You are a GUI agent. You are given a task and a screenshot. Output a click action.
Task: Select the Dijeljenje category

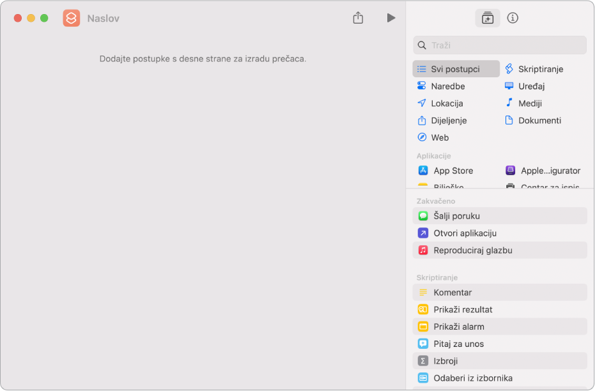pyautogui.click(x=442, y=120)
